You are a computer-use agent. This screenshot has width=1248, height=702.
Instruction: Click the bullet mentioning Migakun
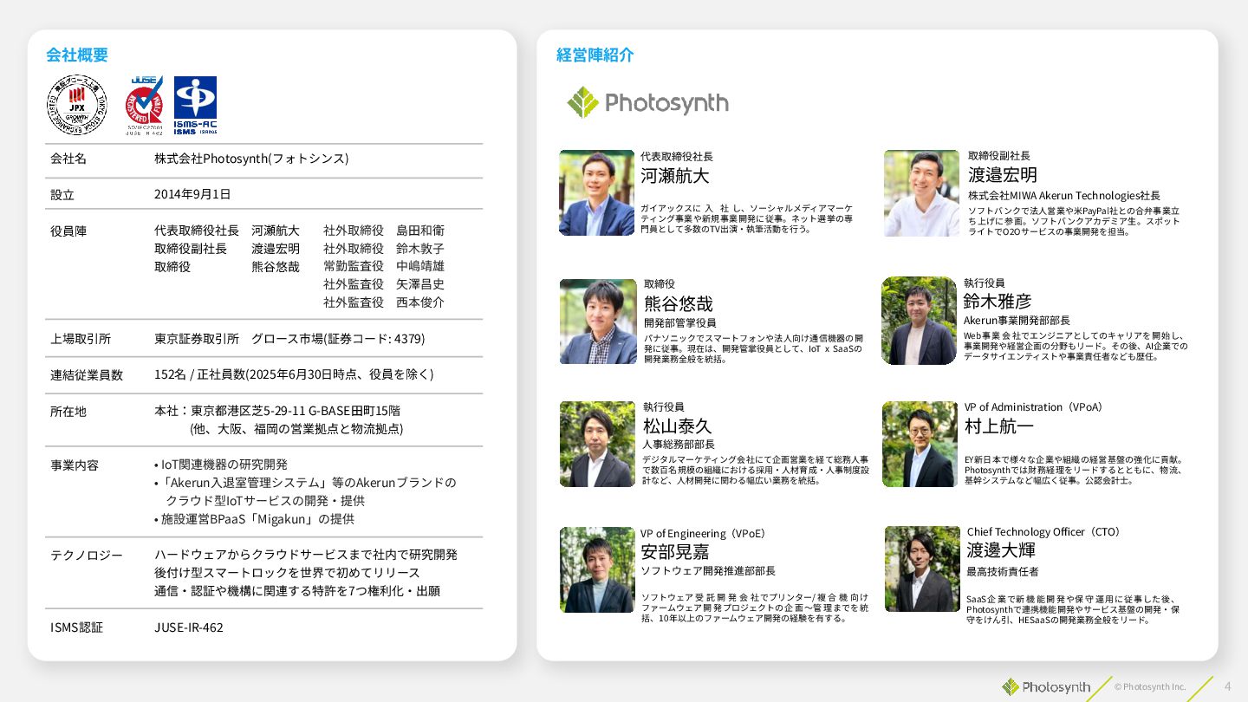click(x=255, y=519)
